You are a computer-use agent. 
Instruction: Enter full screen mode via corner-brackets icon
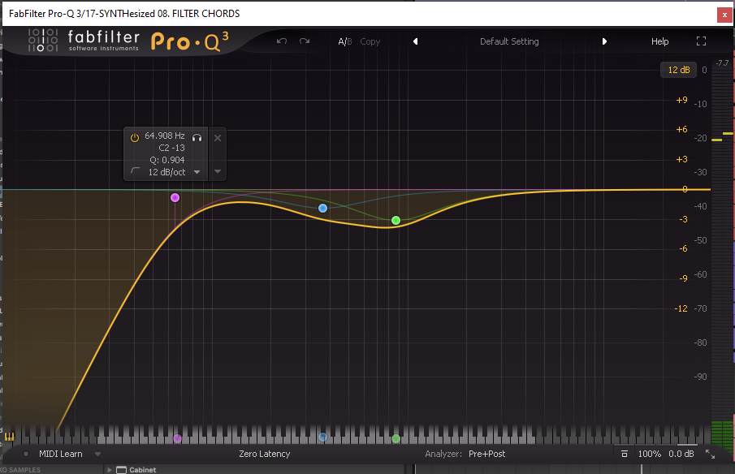coord(702,41)
